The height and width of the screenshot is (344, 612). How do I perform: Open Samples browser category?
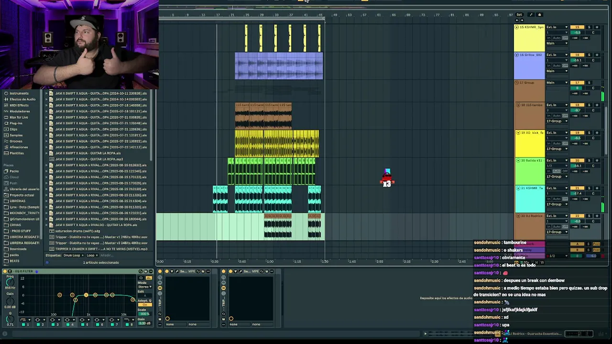click(x=16, y=135)
